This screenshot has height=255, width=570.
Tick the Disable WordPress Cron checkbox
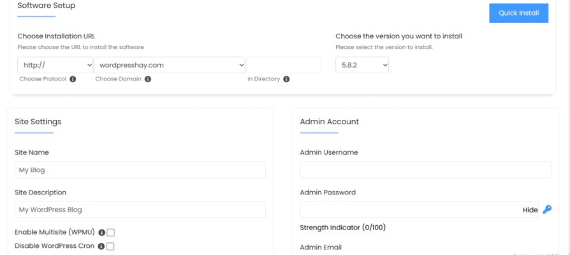(x=111, y=246)
